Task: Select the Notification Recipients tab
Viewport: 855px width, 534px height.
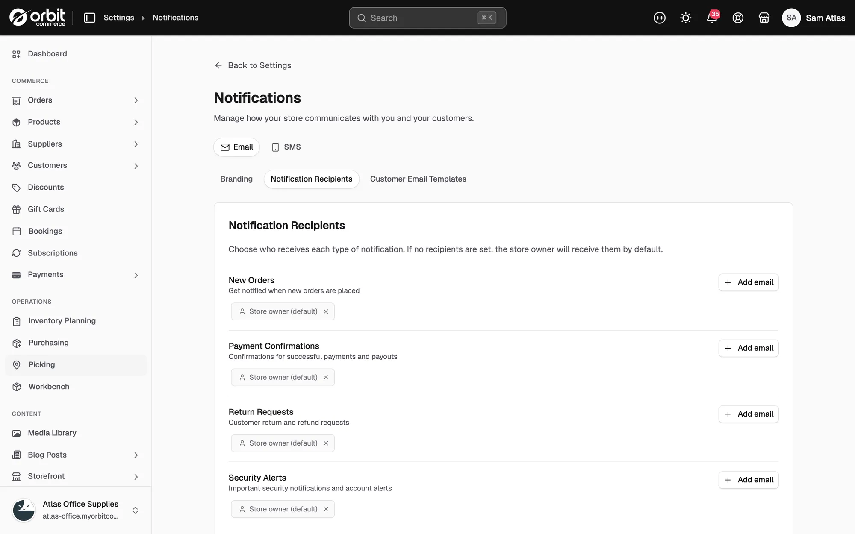Action: (311, 179)
